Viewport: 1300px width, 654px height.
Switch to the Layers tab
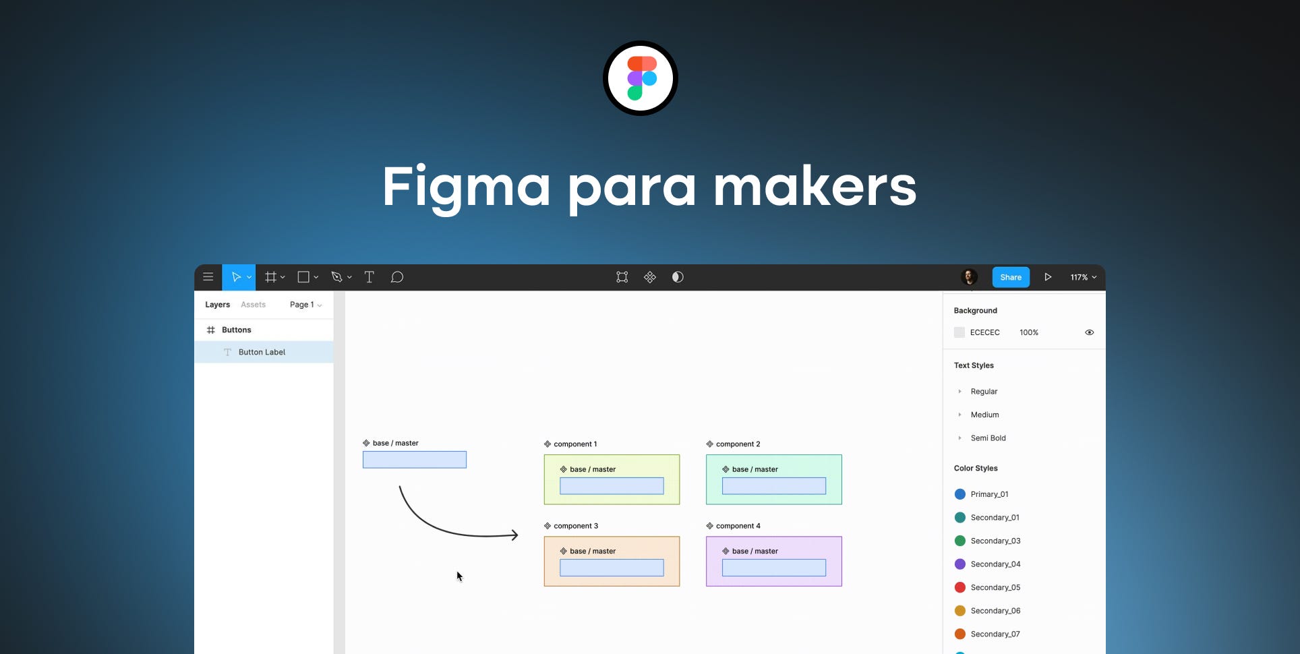coord(217,305)
